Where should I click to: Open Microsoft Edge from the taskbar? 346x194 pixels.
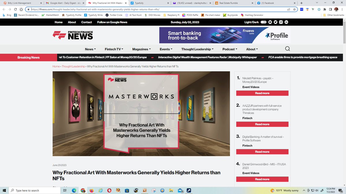(x=74, y=190)
